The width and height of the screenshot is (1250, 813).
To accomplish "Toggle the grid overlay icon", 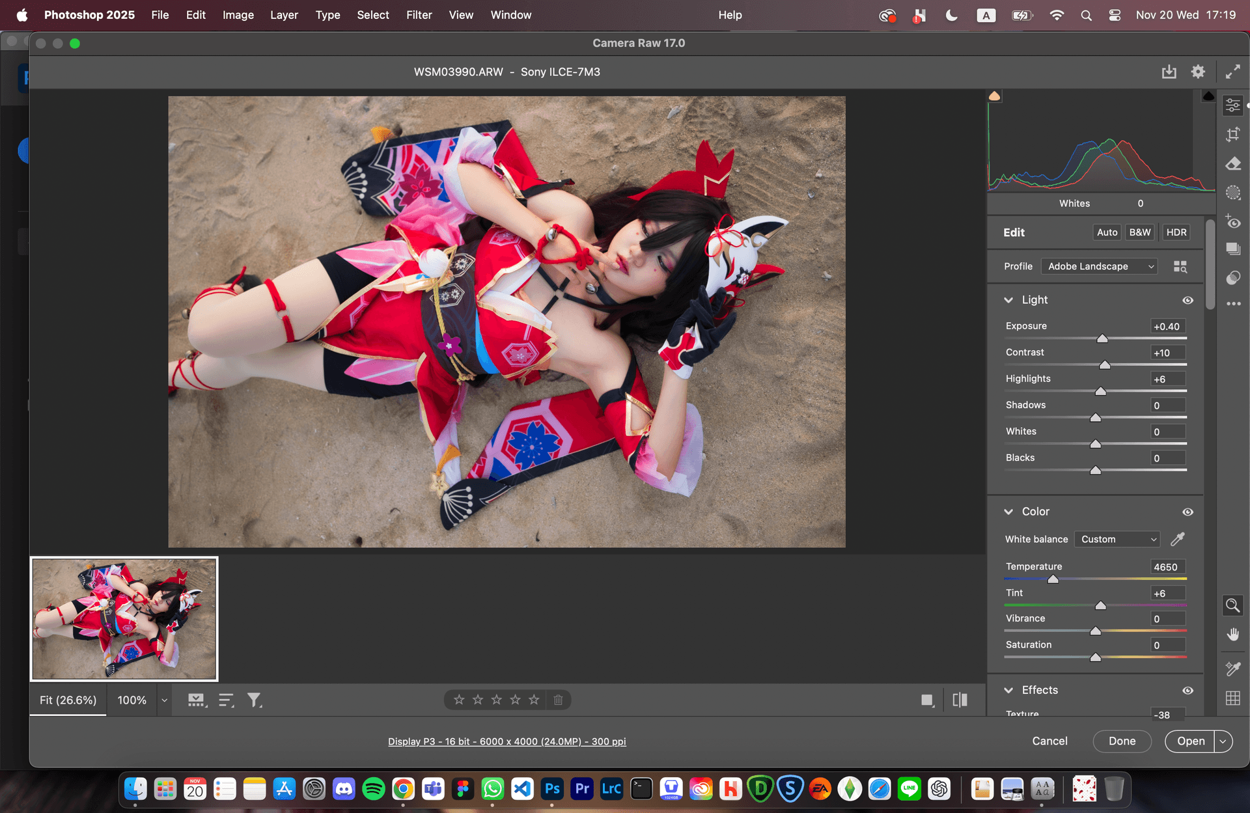I will coord(1233,698).
